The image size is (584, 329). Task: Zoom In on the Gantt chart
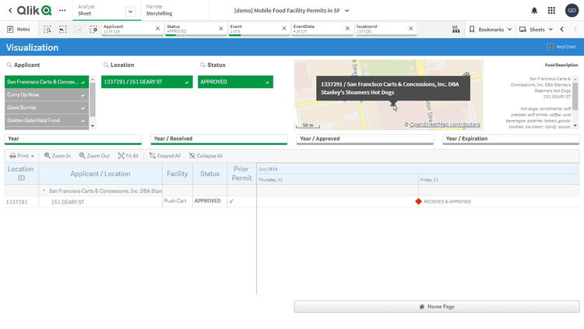pyautogui.click(x=58, y=156)
